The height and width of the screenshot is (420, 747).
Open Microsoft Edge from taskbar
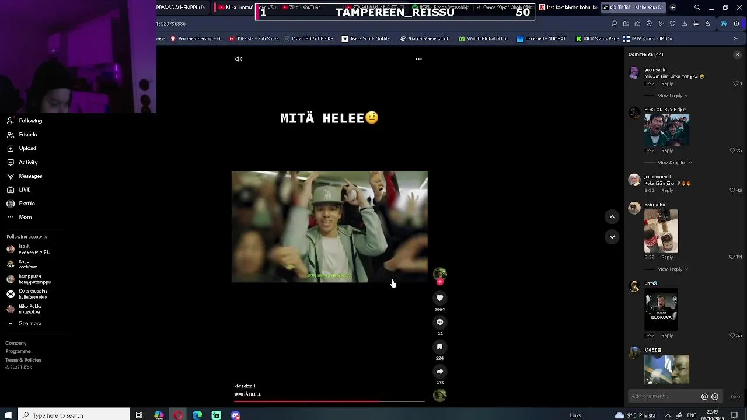coord(197,415)
